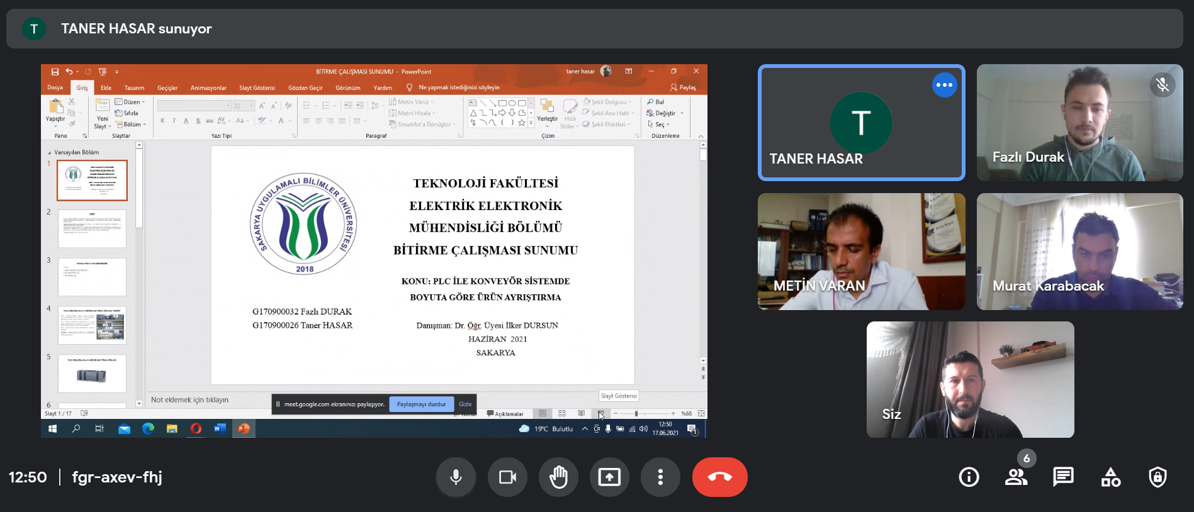This screenshot has width=1194, height=512.
Task: Open the activities panel
Action: click(x=1110, y=477)
